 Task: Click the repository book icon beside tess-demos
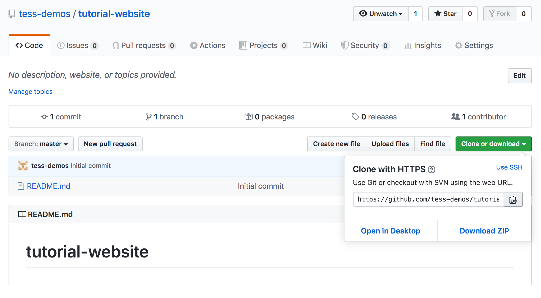click(11, 14)
